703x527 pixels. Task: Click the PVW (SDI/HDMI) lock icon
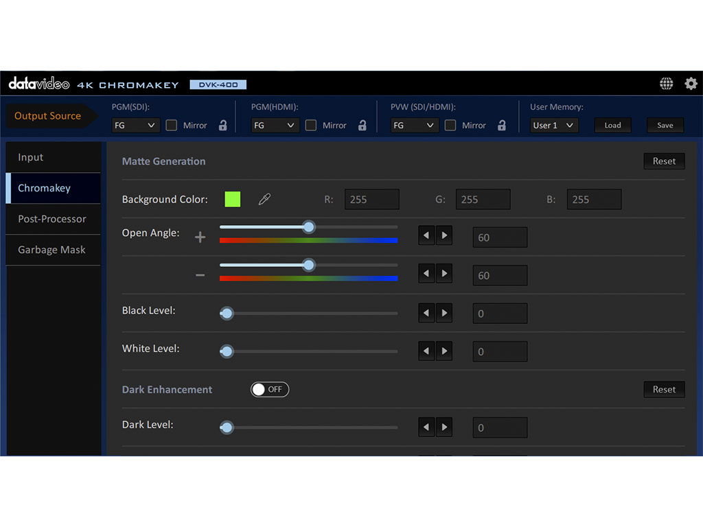[501, 126]
